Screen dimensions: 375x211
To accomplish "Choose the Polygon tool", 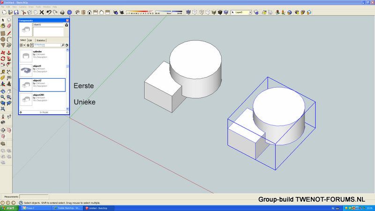I will coord(3,45).
